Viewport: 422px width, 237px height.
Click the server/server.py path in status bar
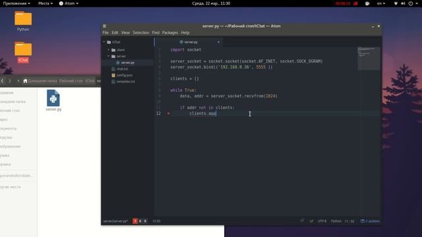click(115, 221)
